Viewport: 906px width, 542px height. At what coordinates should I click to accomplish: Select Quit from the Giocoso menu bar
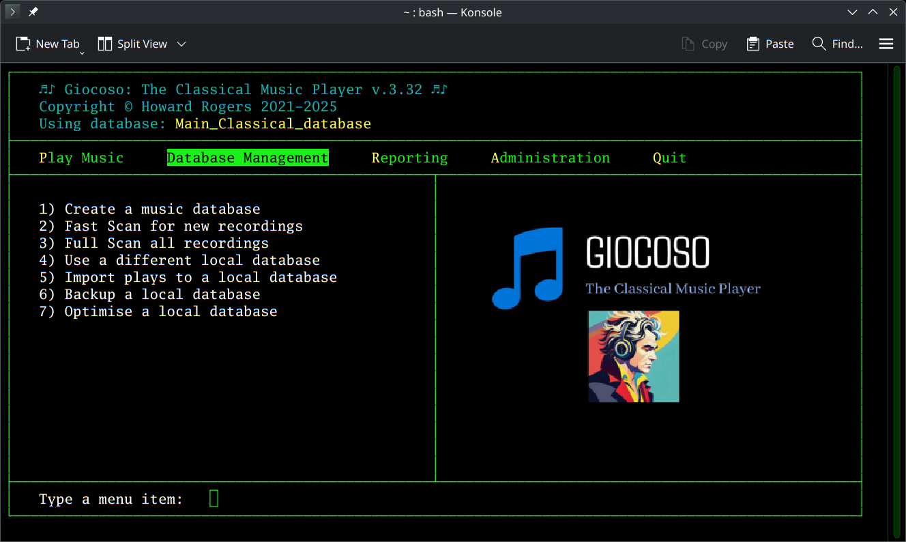pyautogui.click(x=669, y=158)
